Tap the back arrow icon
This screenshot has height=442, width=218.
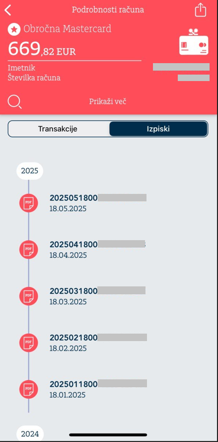point(8,10)
